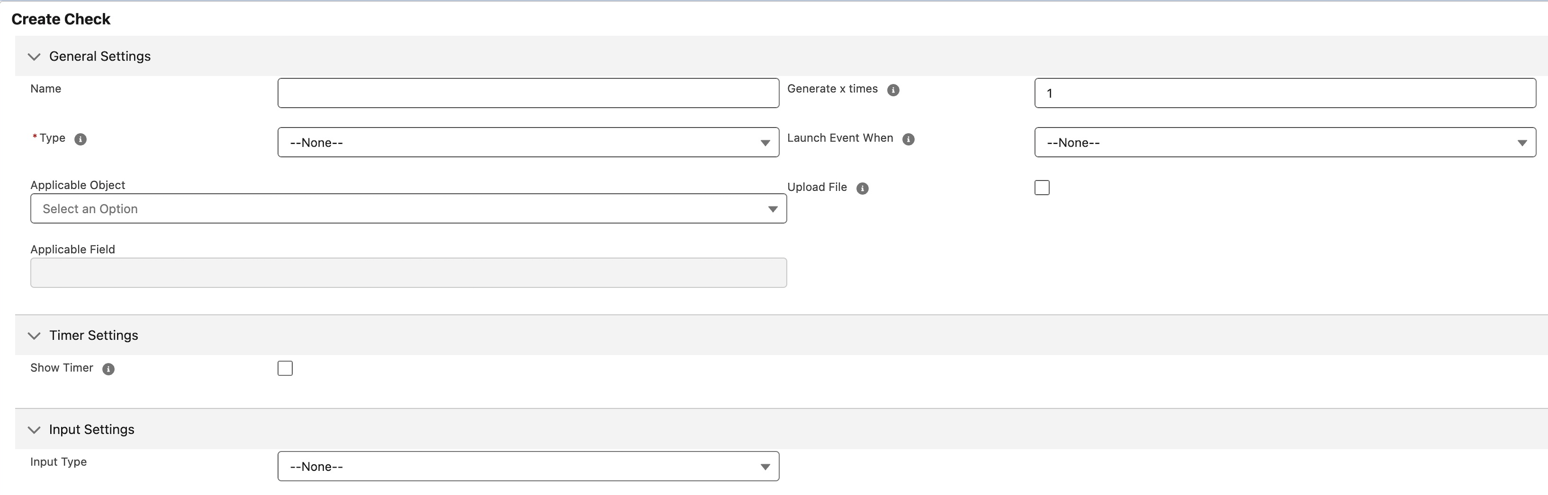Click the info icon beside Type
This screenshot has width=1548, height=495.
pos(80,139)
